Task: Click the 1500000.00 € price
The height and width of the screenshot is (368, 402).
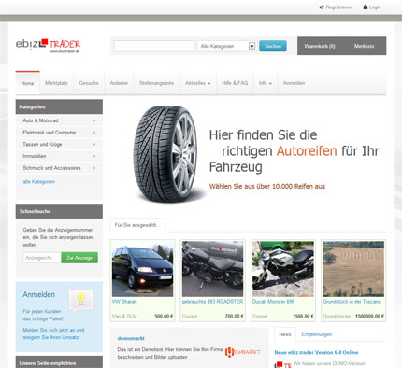Action: point(369,316)
